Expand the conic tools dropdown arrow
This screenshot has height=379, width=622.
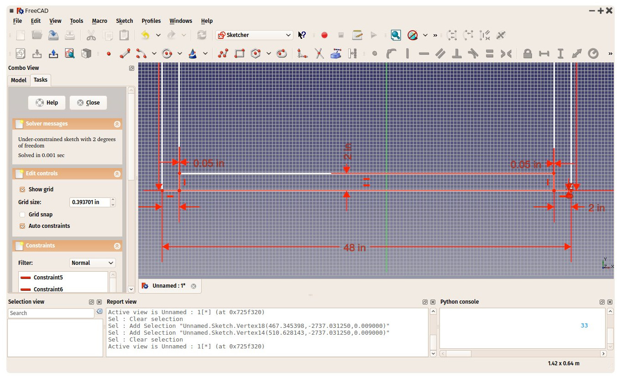coord(205,54)
